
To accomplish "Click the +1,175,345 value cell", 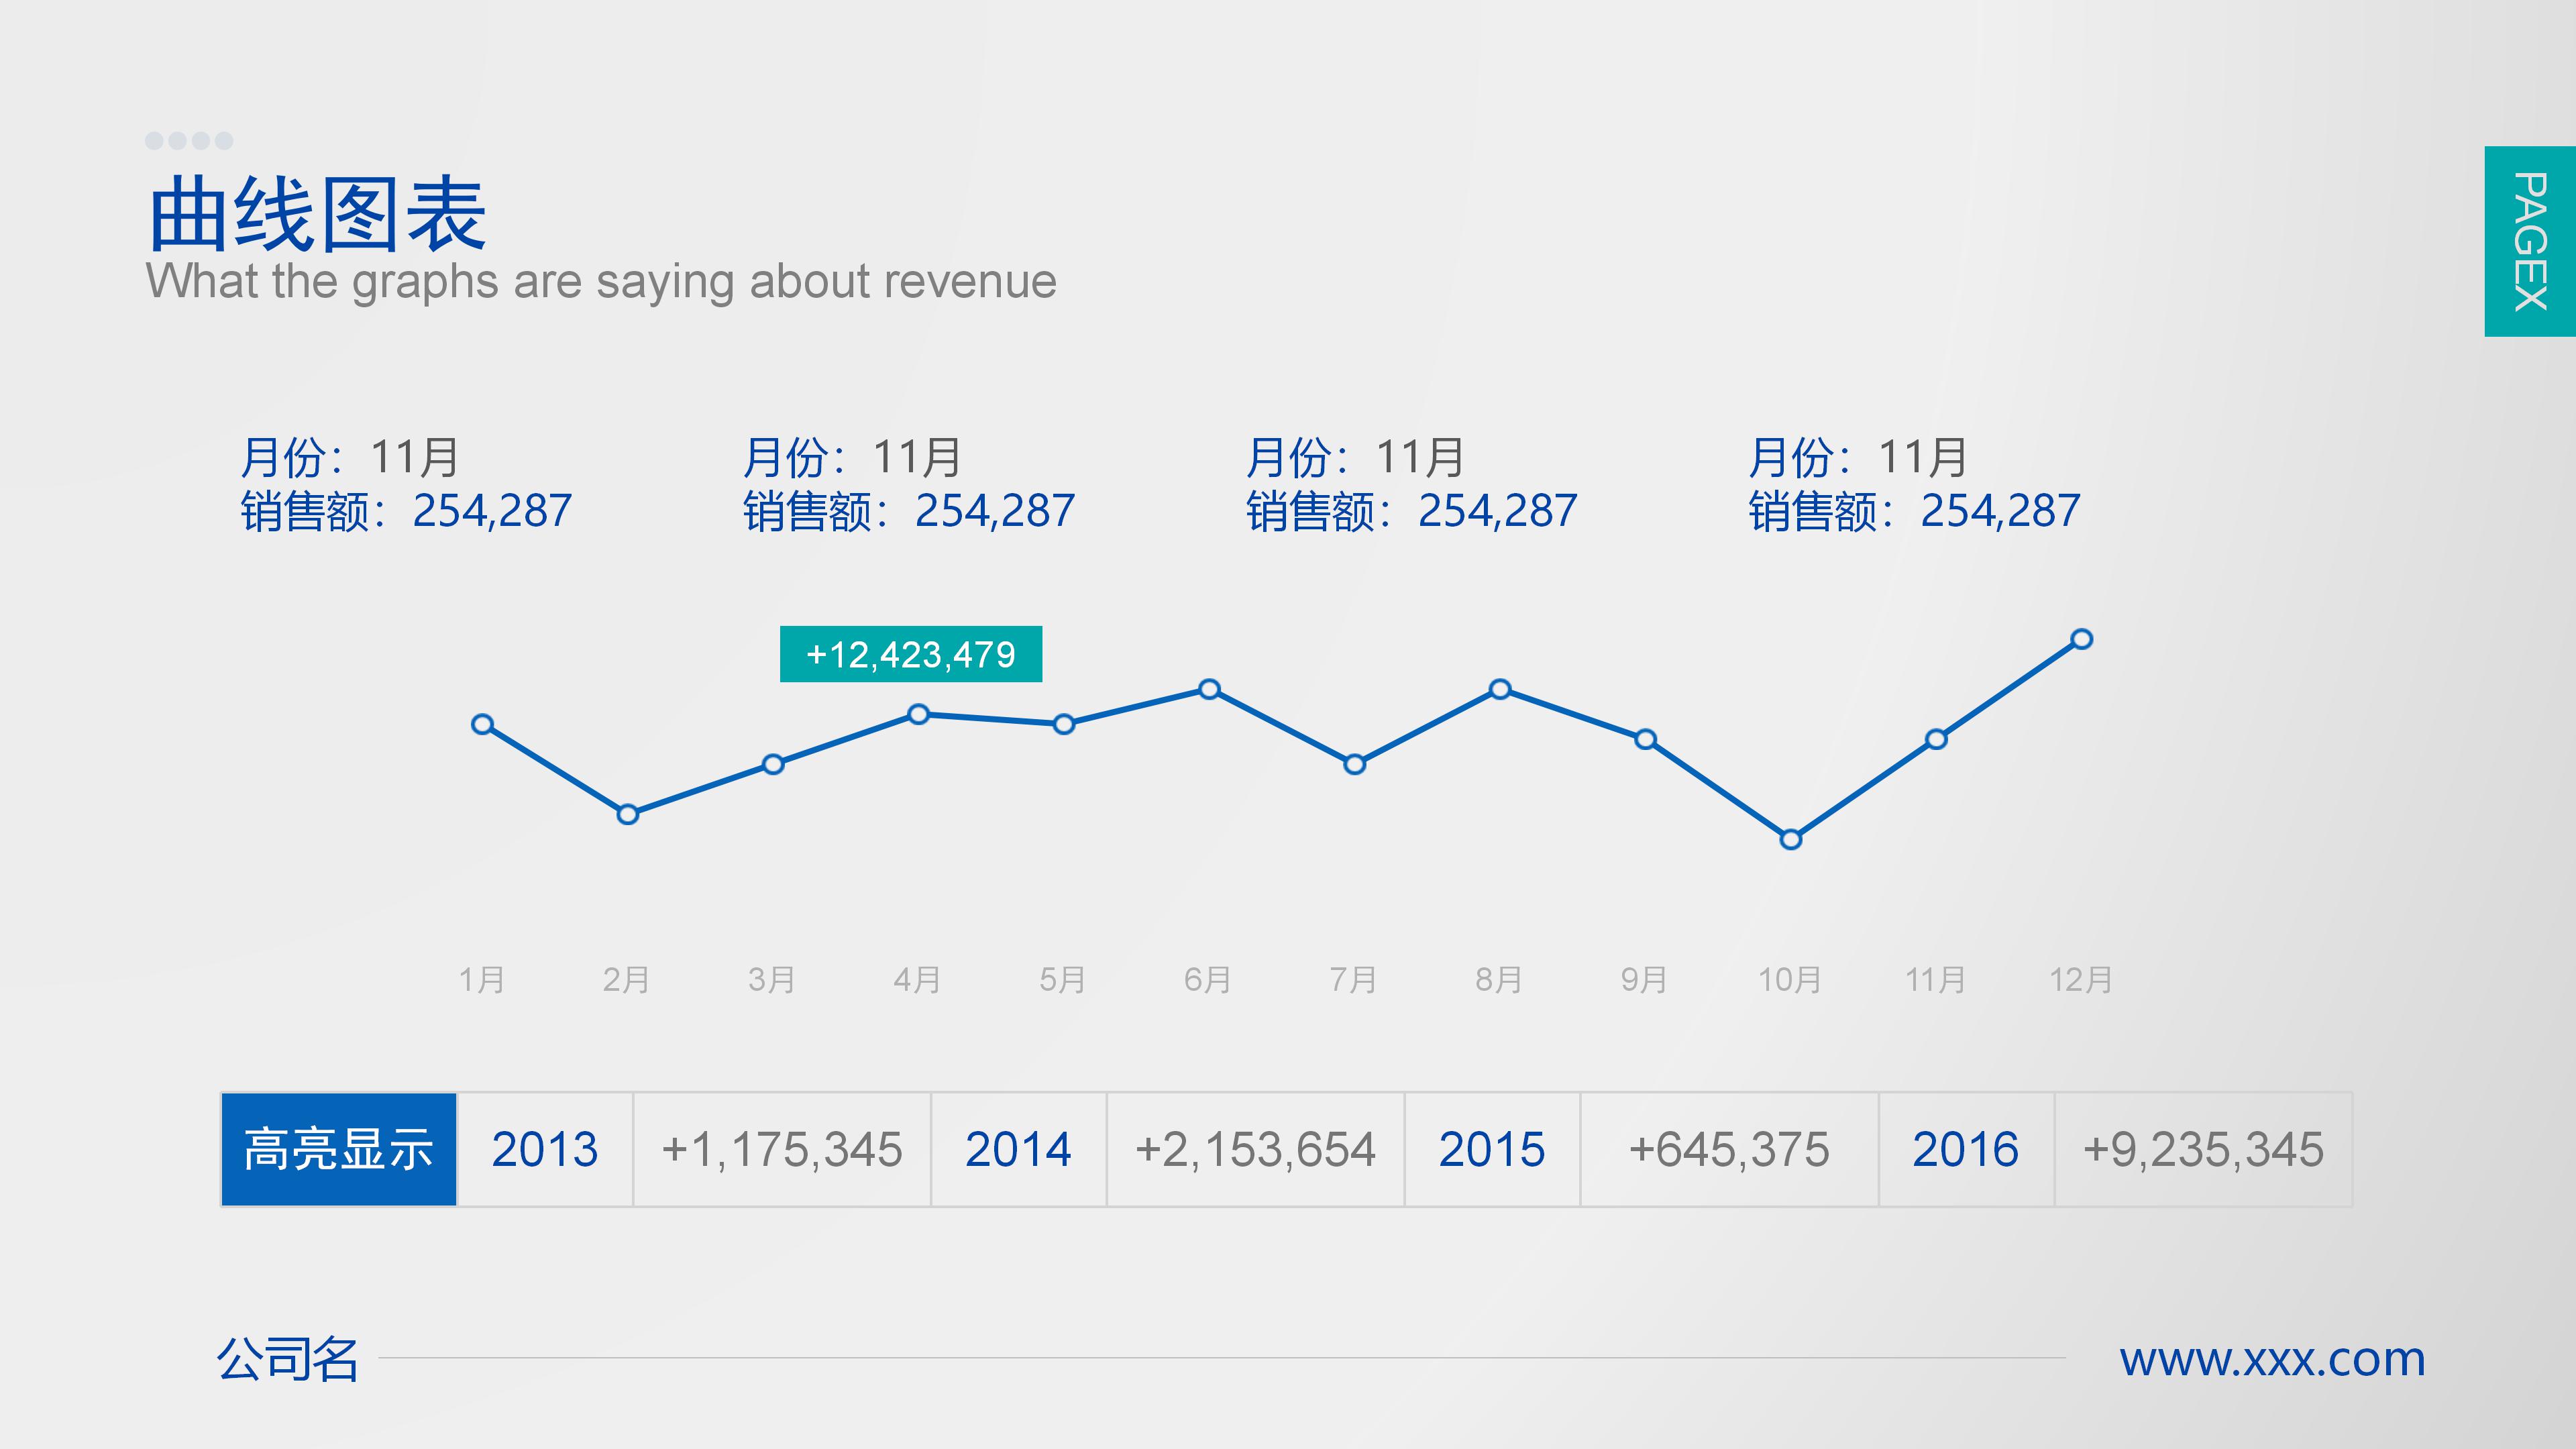I will coord(781,1149).
